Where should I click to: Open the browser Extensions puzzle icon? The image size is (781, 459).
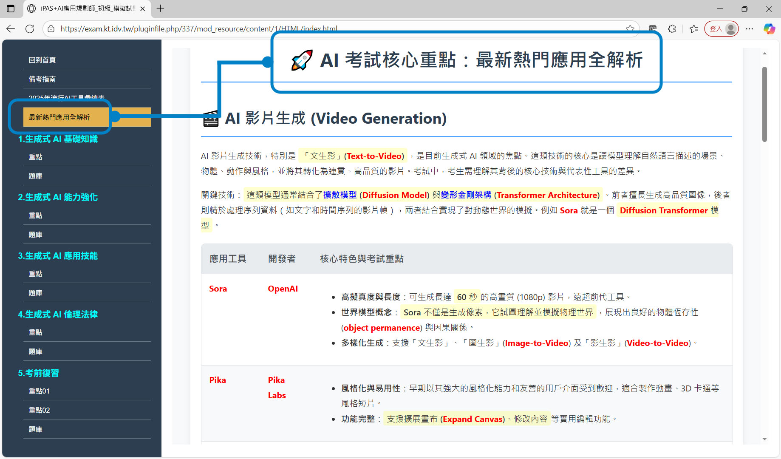point(672,29)
